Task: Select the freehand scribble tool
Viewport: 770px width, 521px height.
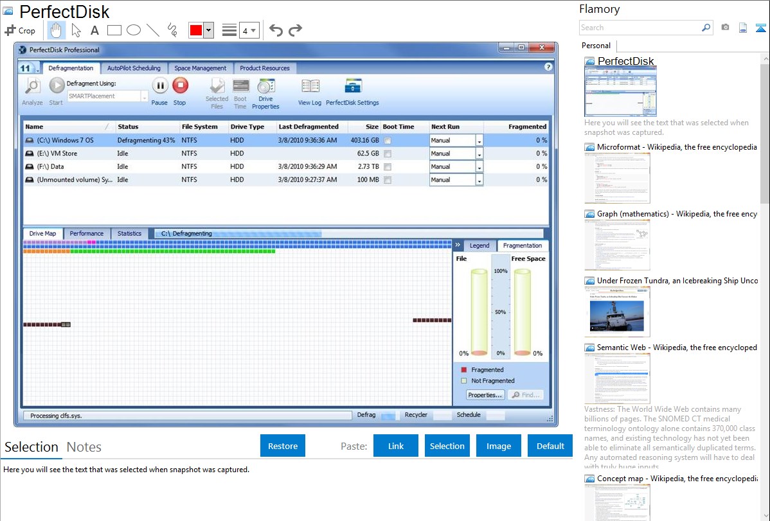Action: (x=172, y=30)
